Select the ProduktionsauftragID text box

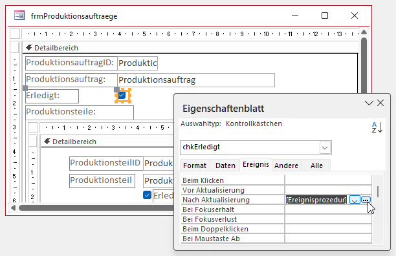[x=138, y=63]
